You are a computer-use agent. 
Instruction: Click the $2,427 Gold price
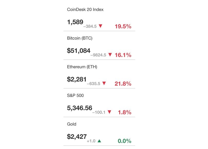77,137
